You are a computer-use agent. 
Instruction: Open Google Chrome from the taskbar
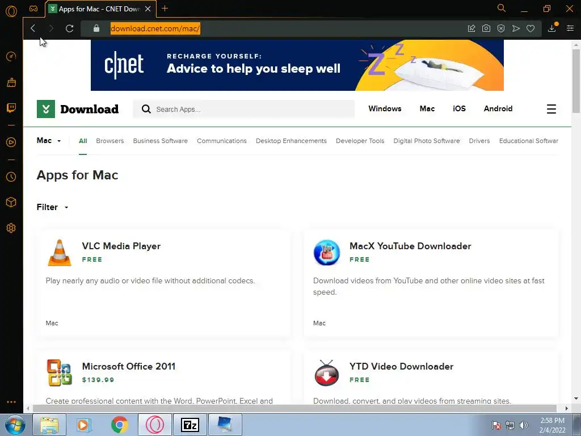coord(119,425)
